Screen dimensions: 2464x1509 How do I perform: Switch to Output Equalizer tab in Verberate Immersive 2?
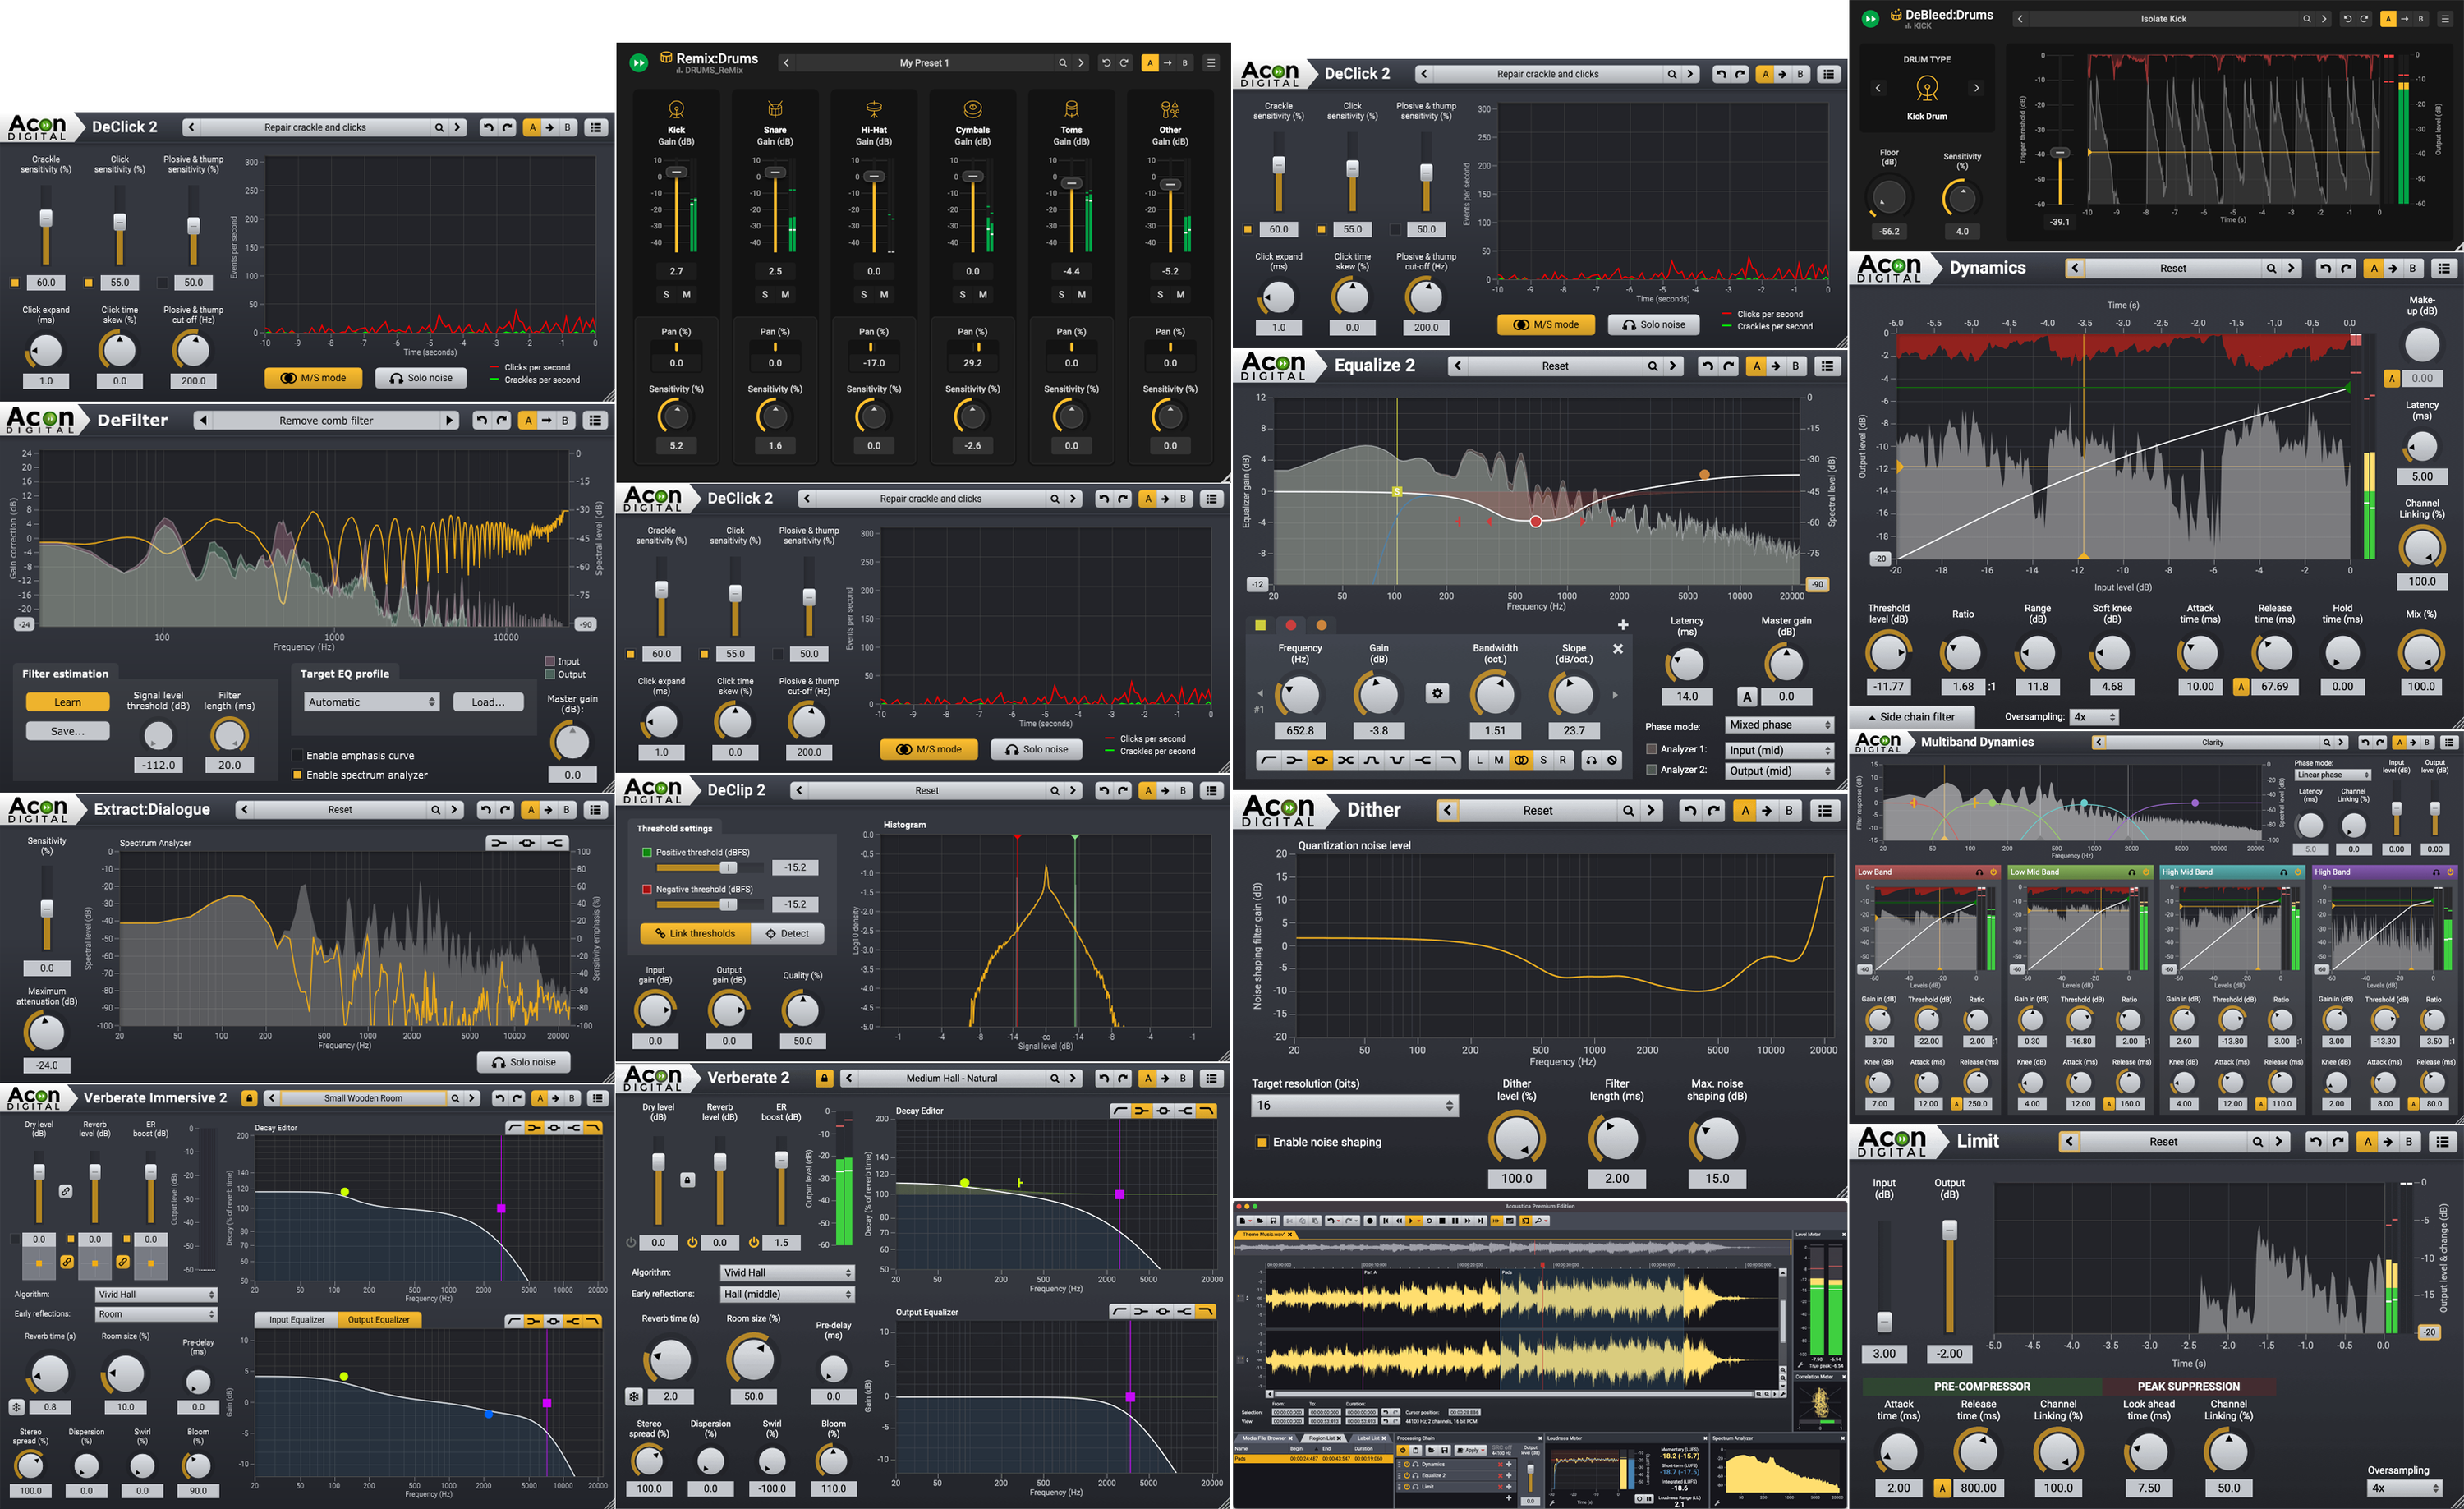379,1320
